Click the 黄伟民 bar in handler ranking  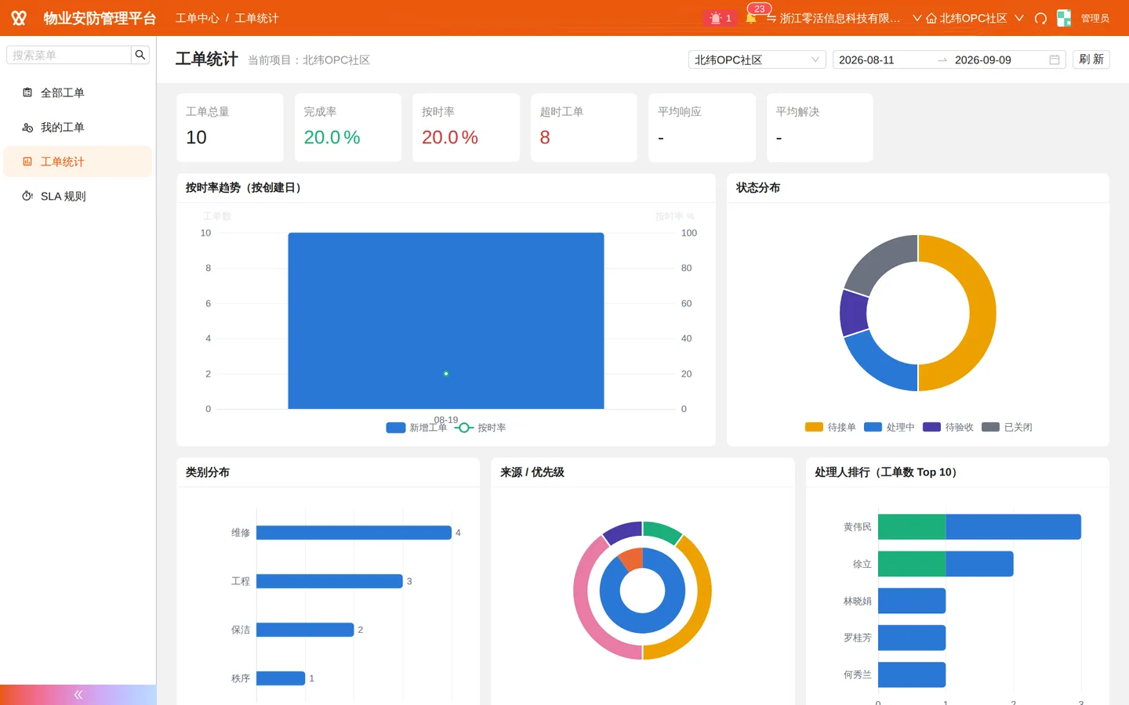click(x=979, y=527)
